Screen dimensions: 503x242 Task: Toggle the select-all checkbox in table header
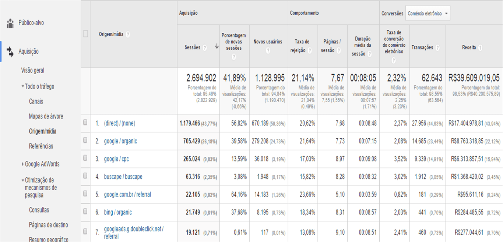pos(85,33)
